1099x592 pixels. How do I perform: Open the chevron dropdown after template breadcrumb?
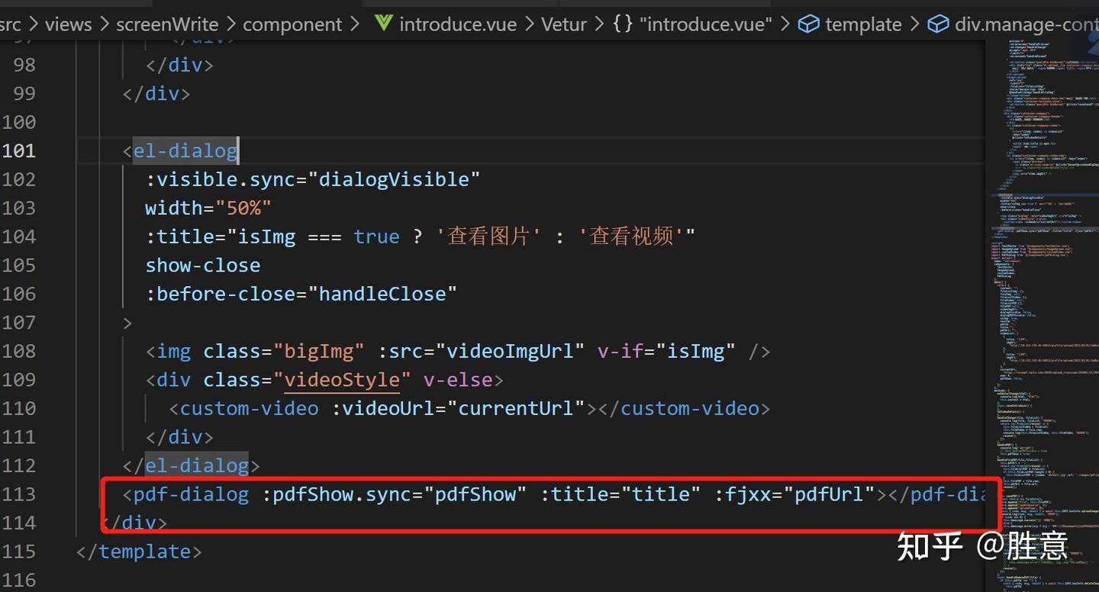coord(914,24)
